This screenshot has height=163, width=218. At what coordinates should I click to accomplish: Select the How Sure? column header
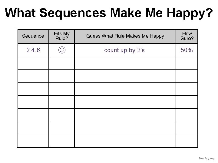pos(187,36)
